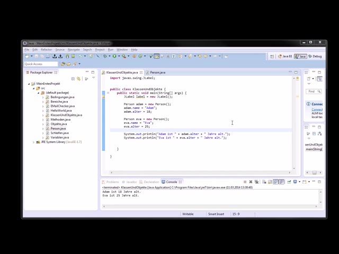The image size is (339, 254).
Task: Click the warning marker beside JLabel line
Action: point(104,97)
